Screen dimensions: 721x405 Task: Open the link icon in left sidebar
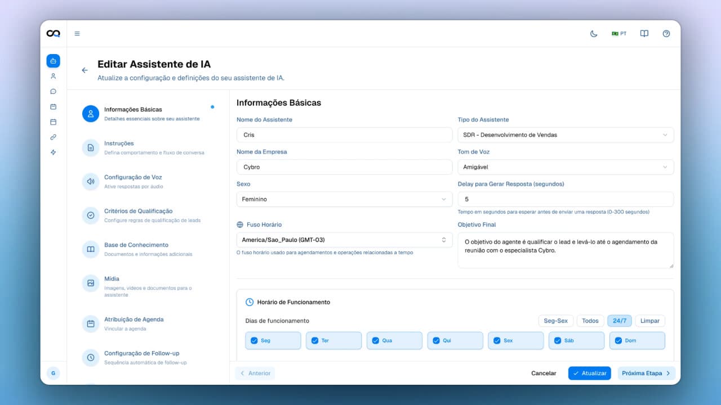pos(54,137)
